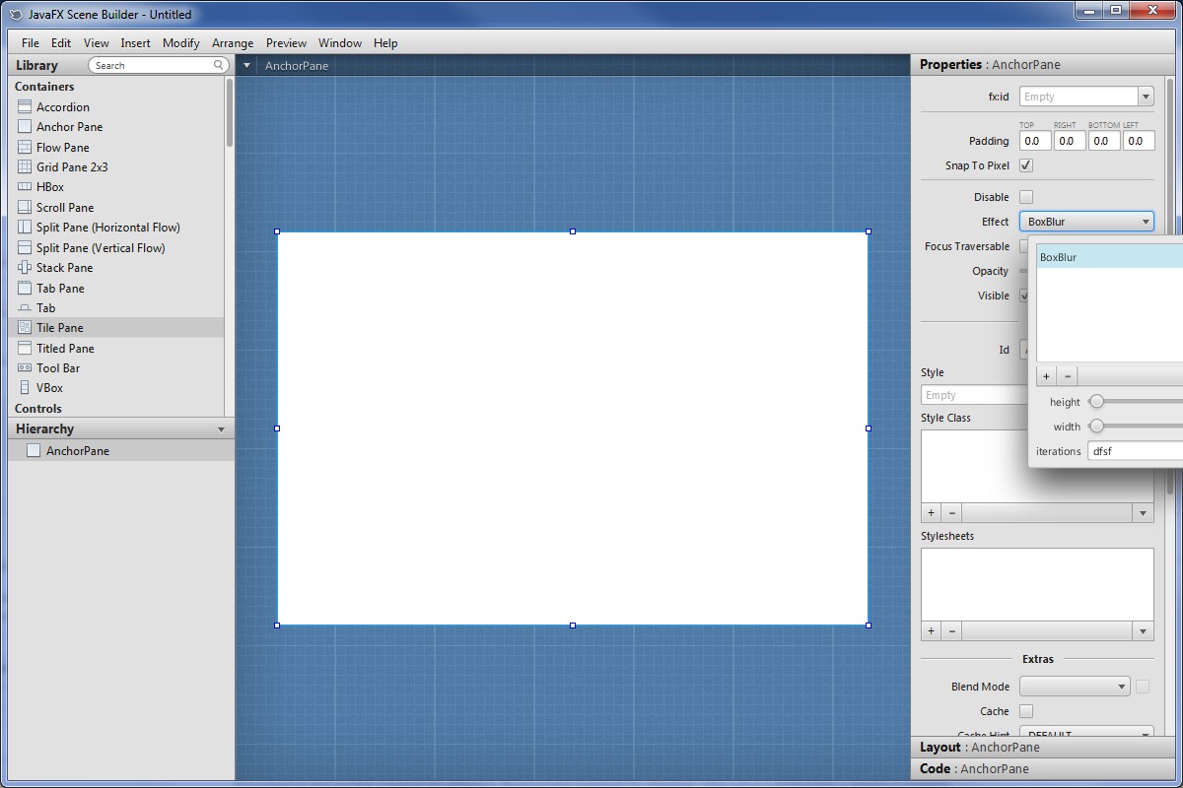Open the fx:id combo box arrow
Image resolution: width=1183 pixels, height=788 pixels.
pos(1146,97)
